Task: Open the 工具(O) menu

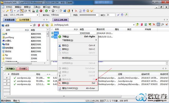Action: [x=37, y=7]
